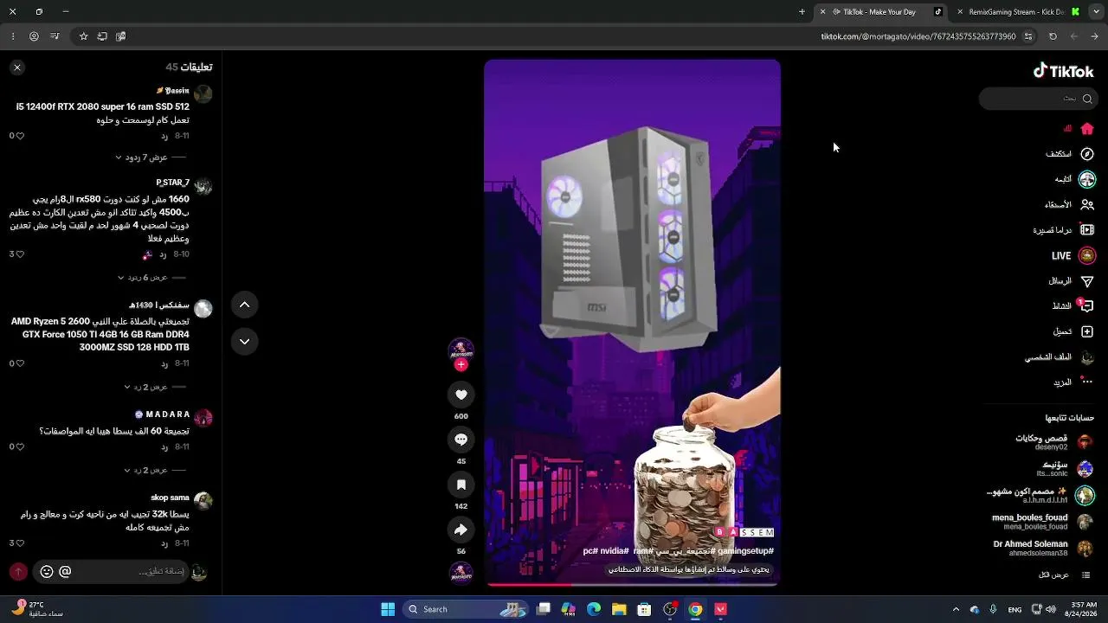Like skop sama's comment with the heart

tap(20, 543)
